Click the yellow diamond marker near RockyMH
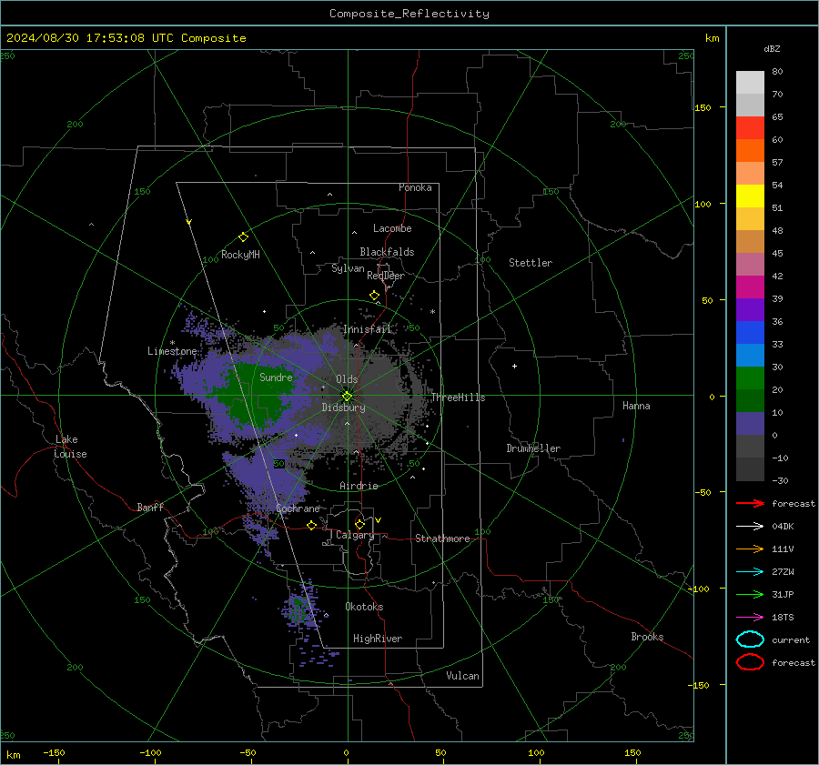This screenshot has height=765, width=819. pyautogui.click(x=243, y=237)
